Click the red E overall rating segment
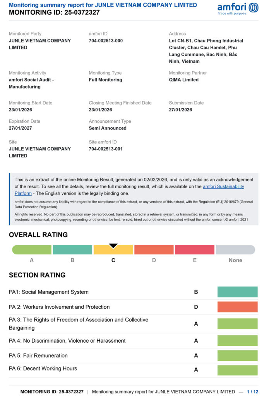Viewport: 269px width, 396px height. pyautogui.click(x=195, y=250)
